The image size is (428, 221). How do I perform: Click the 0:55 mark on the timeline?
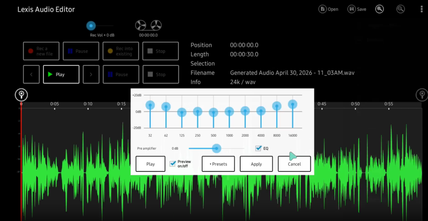389,104
